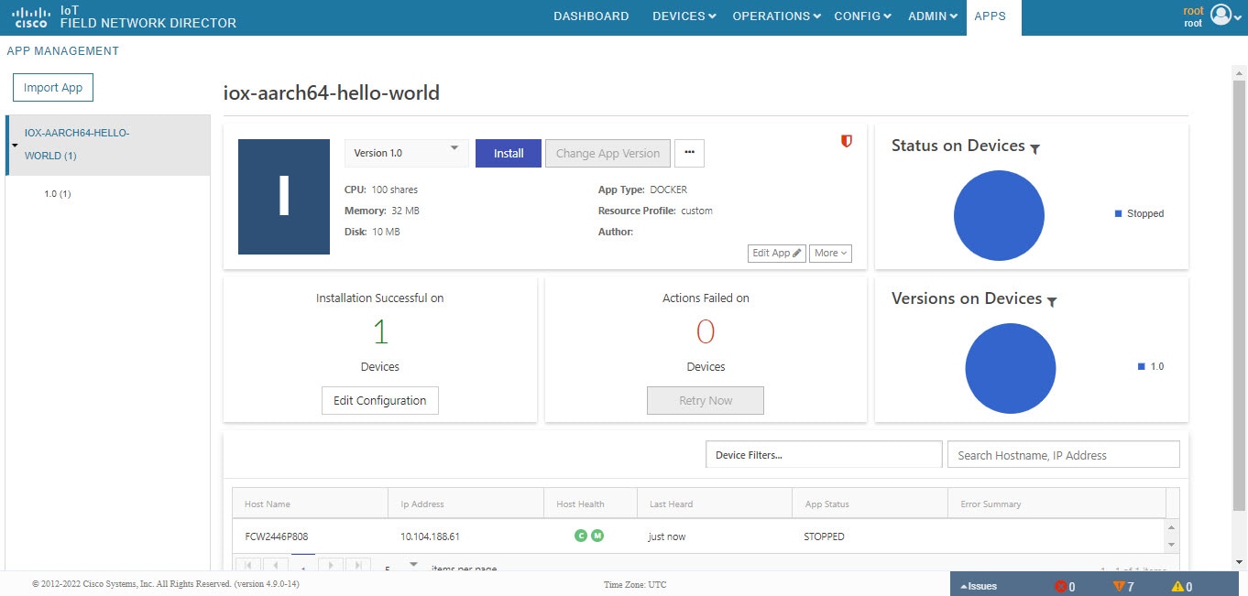Click the Edit Configuration button
The height and width of the screenshot is (596, 1248).
[x=380, y=400]
